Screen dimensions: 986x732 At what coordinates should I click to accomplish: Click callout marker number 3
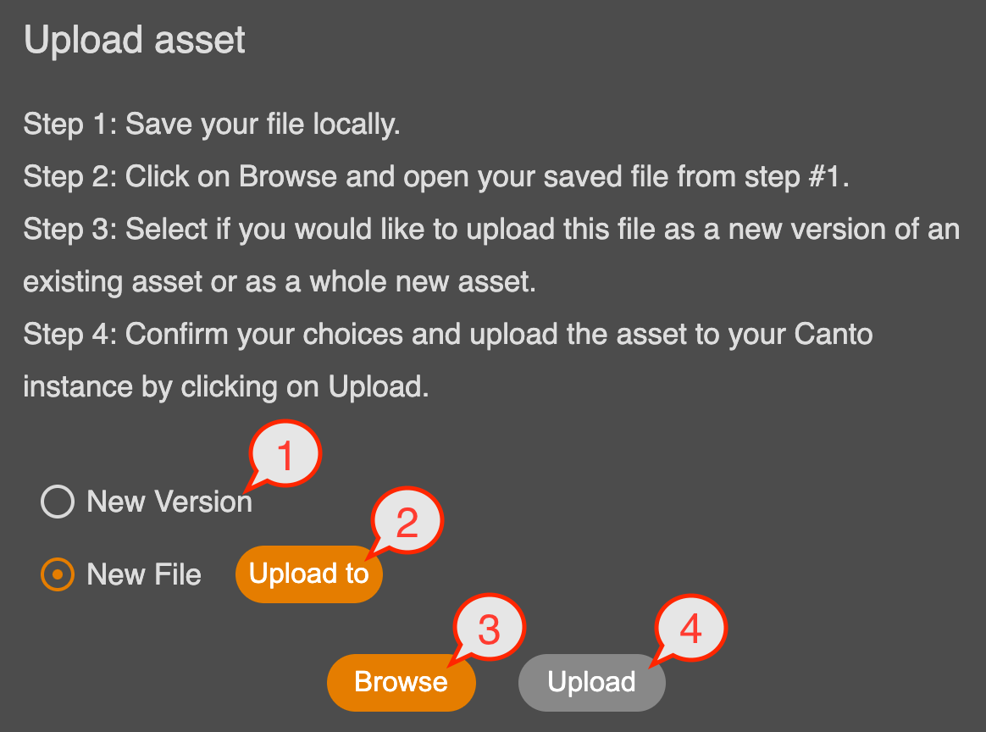tap(490, 630)
